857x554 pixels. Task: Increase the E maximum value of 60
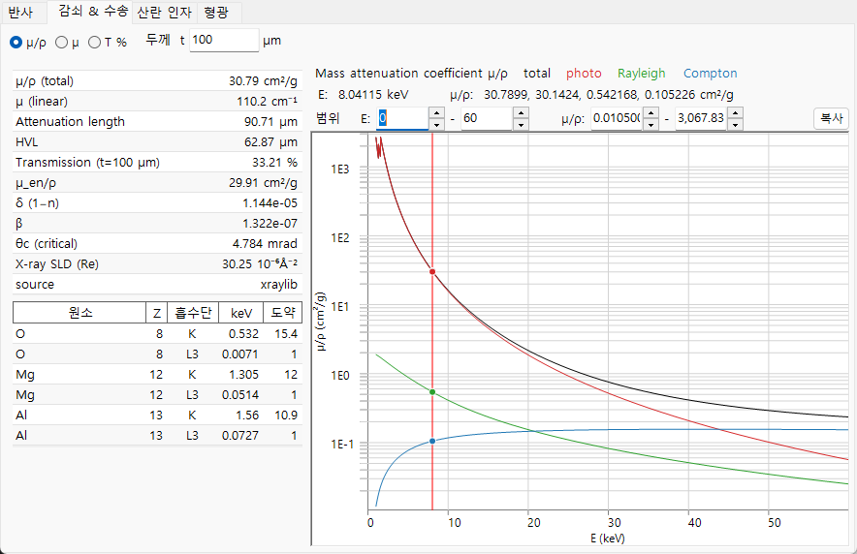tap(521, 113)
